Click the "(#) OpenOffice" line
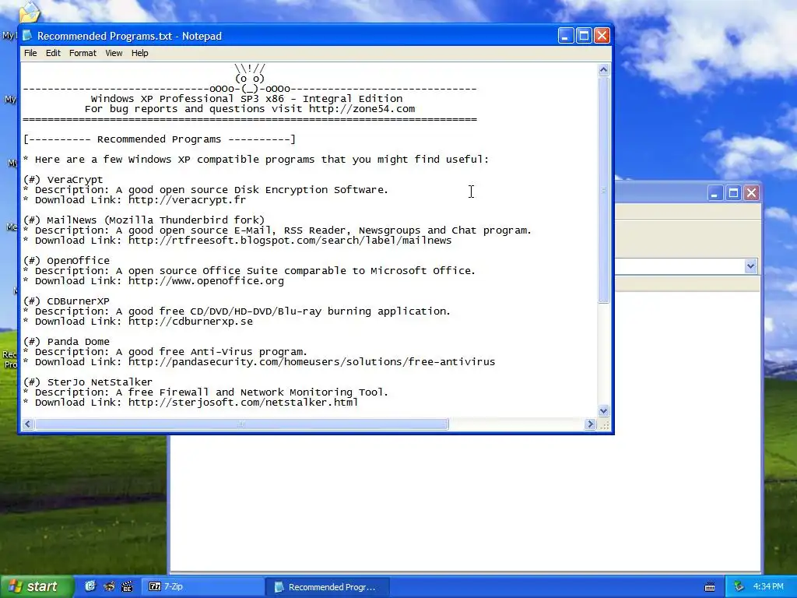797x598 pixels. point(66,260)
